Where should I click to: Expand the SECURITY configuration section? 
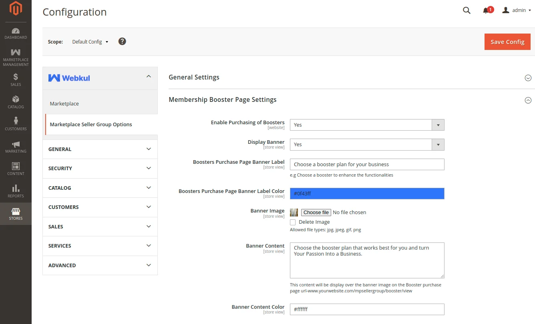tap(100, 168)
